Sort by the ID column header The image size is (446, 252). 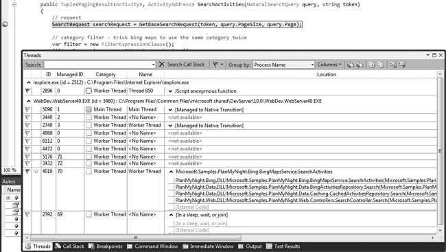click(48, 74)
